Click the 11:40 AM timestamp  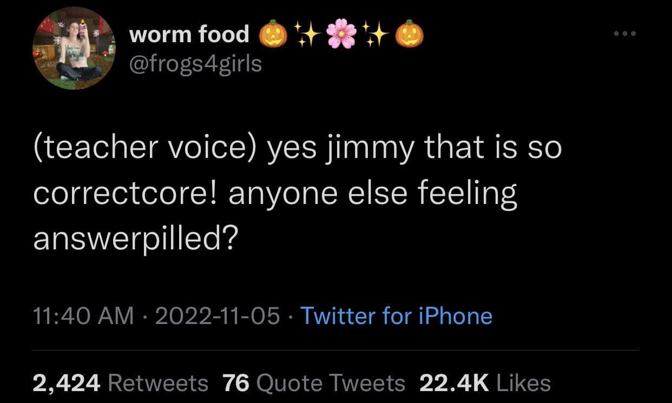point(83,315)
